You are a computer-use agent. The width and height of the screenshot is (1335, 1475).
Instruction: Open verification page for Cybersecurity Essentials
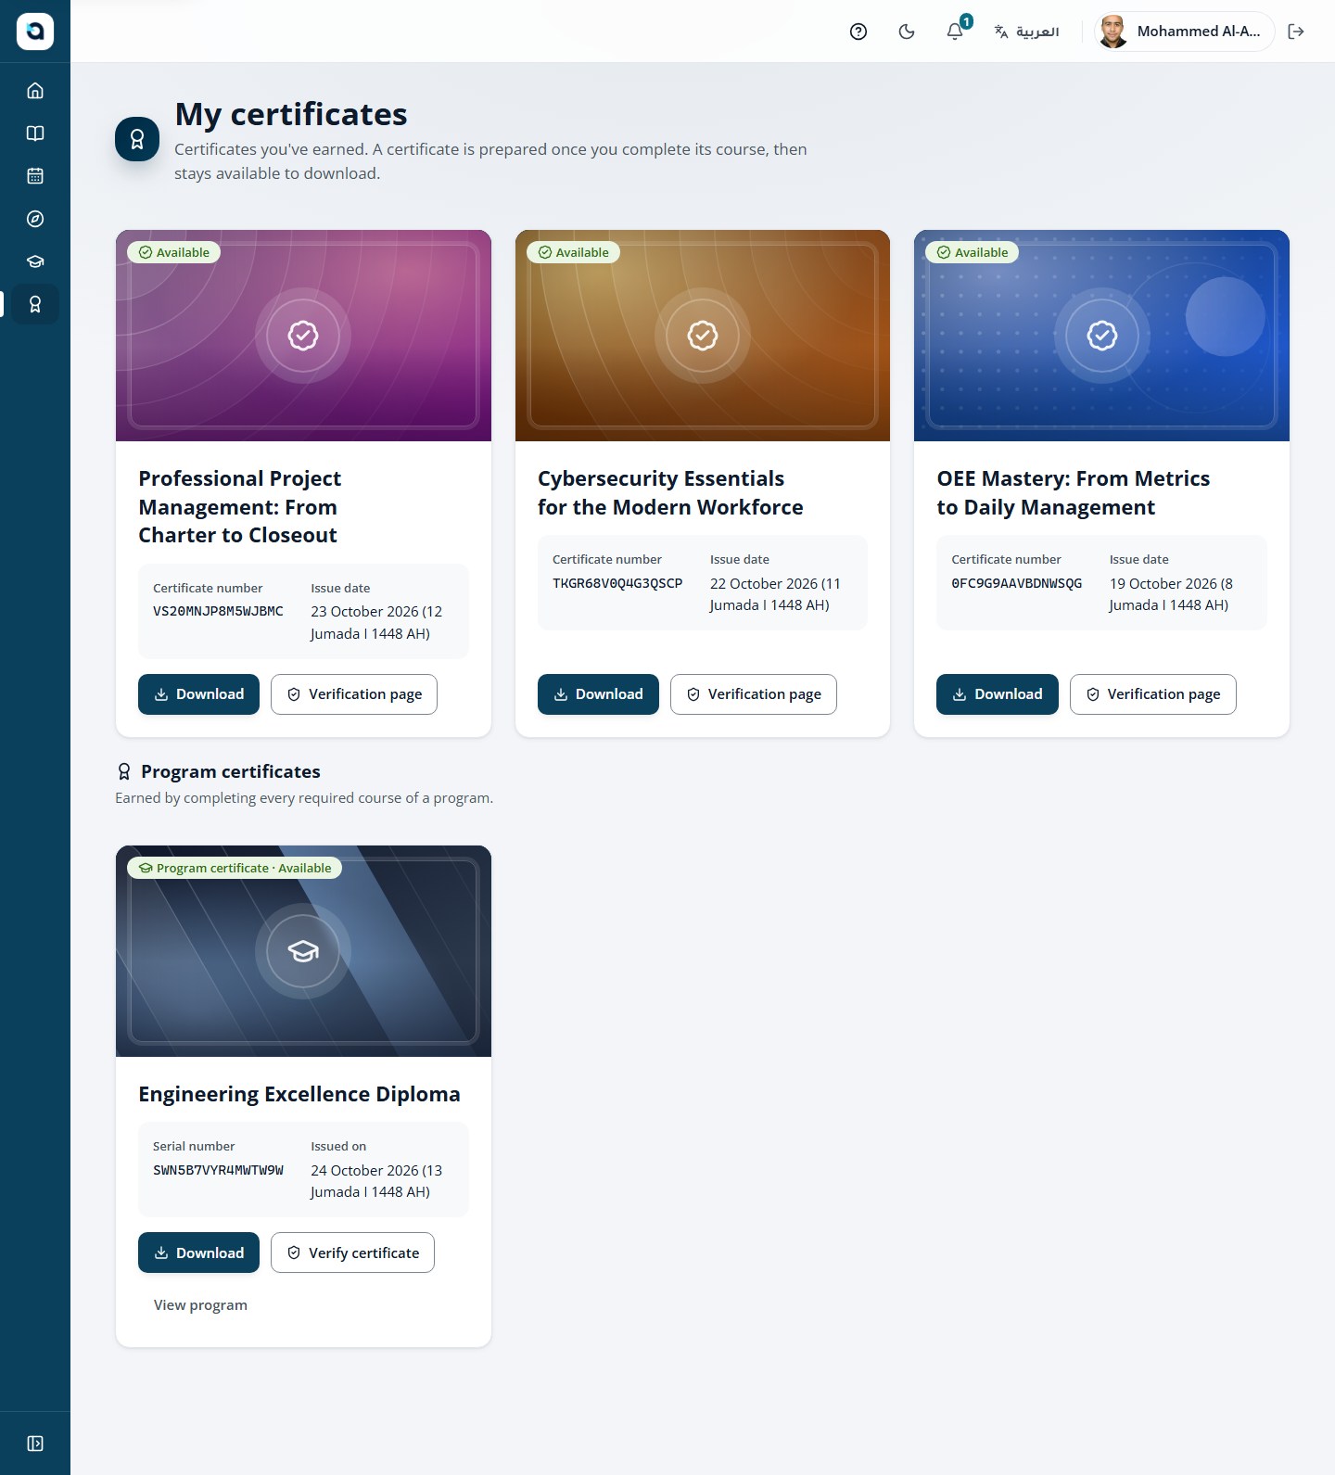(x=754, y=694)
